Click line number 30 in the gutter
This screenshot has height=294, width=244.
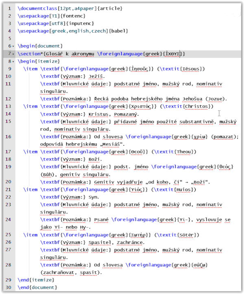pyautogui.click(x=8, y=287)
